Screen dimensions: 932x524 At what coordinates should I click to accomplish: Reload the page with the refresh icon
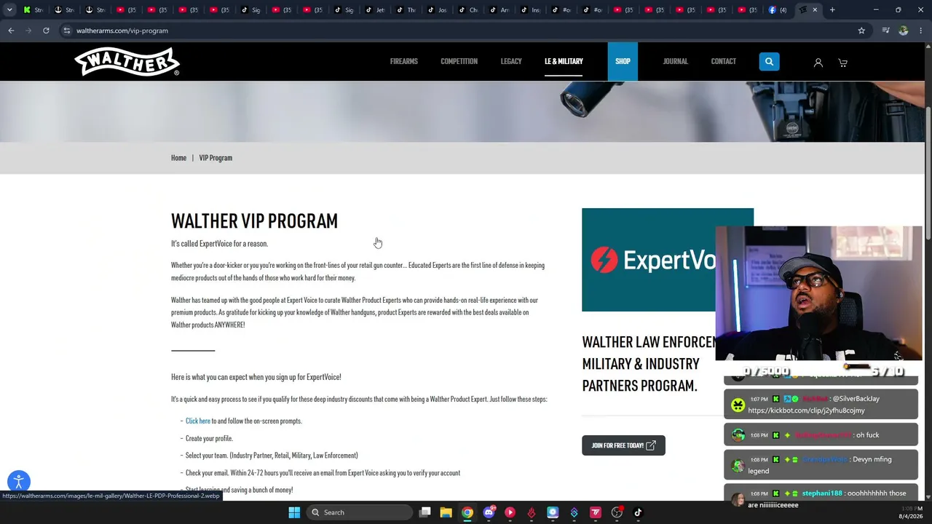point(46,31)
